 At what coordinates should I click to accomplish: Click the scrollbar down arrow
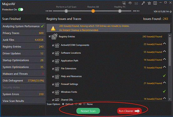point(170,99)
